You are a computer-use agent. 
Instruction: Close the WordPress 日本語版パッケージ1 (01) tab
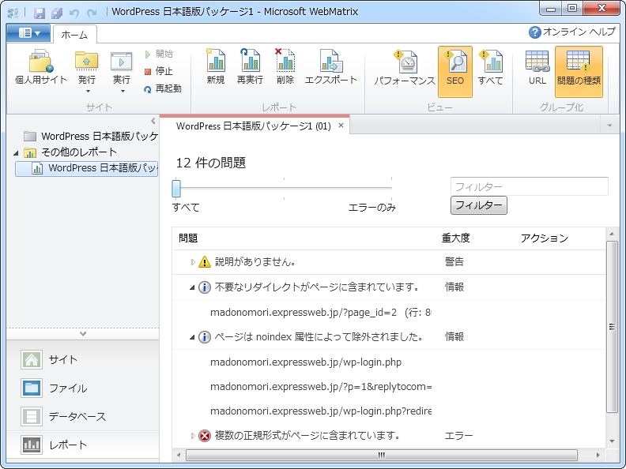tap(341, 126)
